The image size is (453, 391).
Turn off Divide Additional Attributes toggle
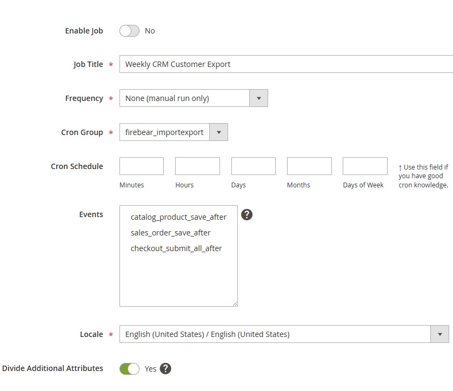tap(129, 369)
